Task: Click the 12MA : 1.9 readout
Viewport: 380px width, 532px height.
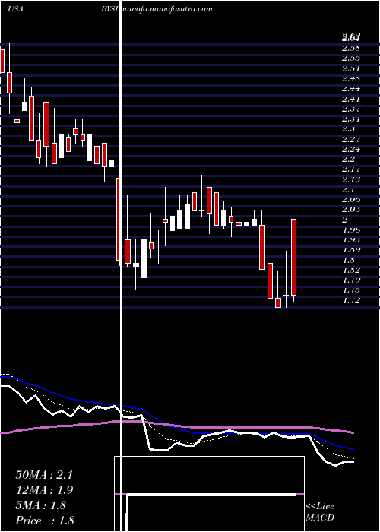Action: (44, 490)
